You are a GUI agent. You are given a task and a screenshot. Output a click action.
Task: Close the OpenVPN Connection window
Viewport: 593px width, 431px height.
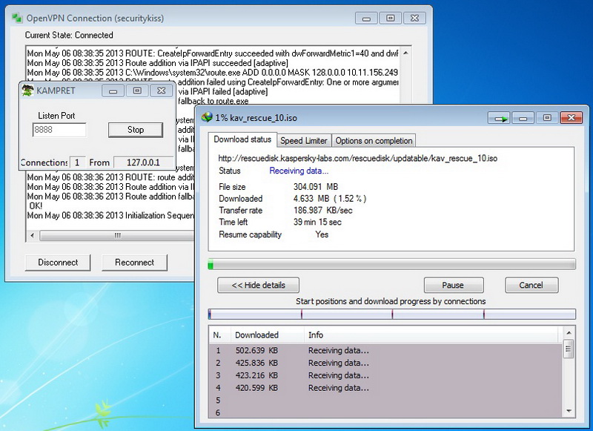tap(414, 18)
